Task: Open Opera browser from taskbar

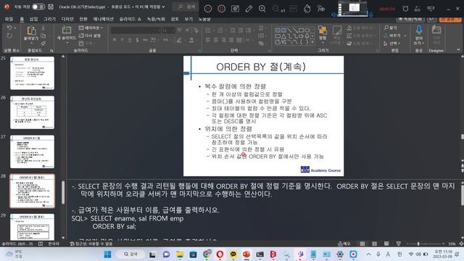Action: coord(220,254)
